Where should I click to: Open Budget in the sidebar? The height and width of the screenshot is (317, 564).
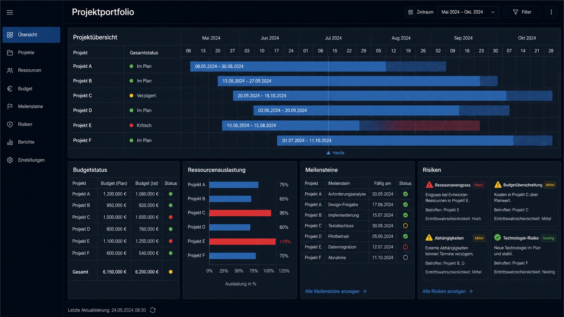pos(31,89)
